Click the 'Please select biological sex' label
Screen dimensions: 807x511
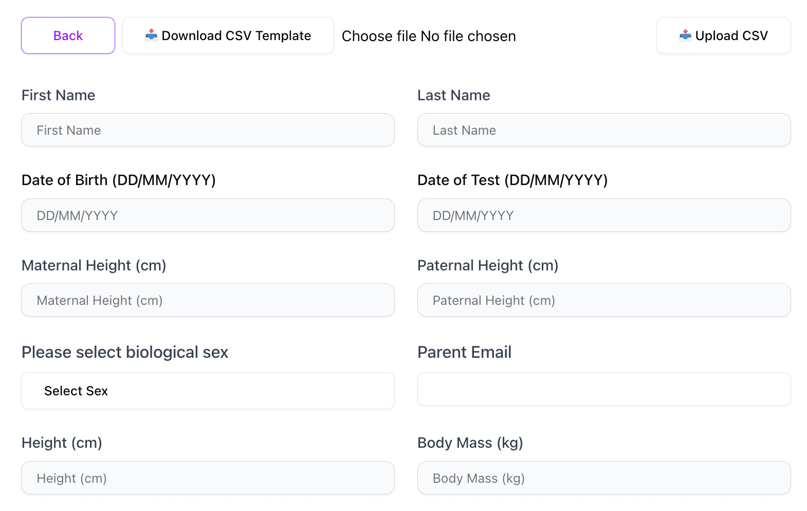tap(125, 352)
